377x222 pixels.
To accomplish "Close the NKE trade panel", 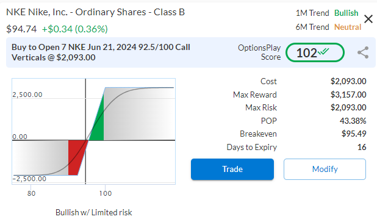I will click(x=368, y=19).
